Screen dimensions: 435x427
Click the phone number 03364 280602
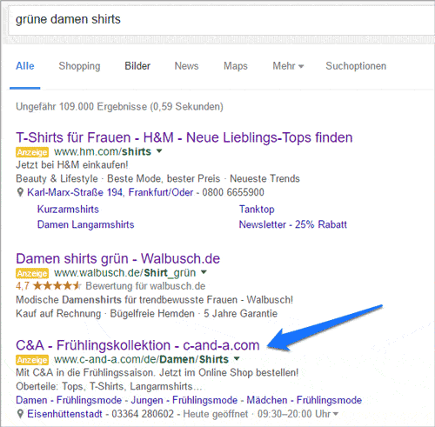point(143,414)
